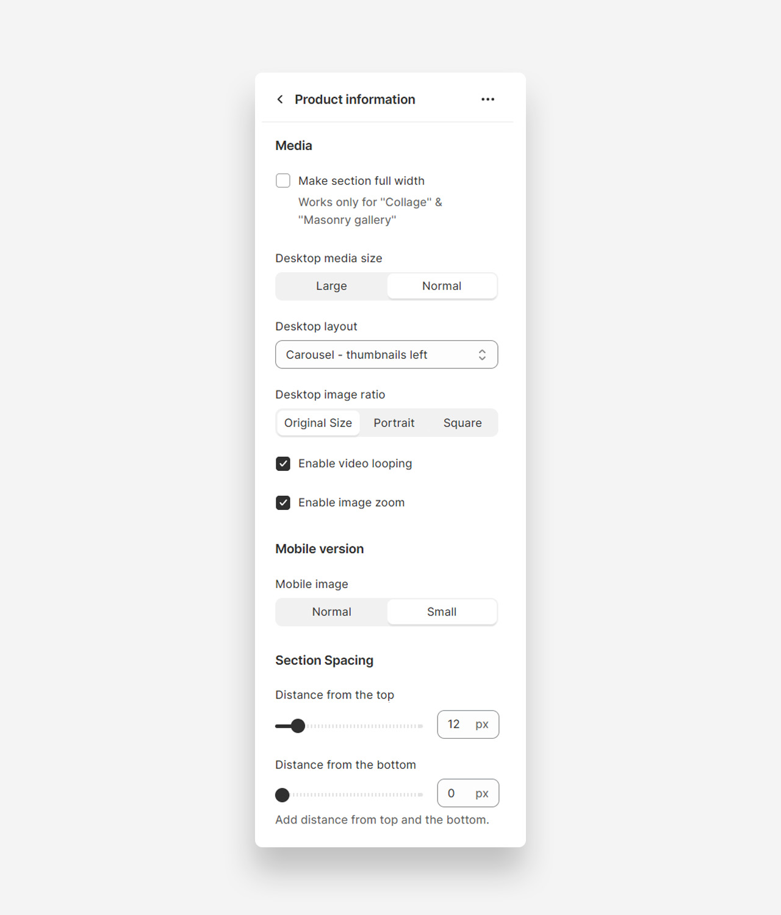Viewport: 781px width, 915px height.
Task: Click the back arrow beside Product information
Action: pyautogui.click(x=280, y=99)
